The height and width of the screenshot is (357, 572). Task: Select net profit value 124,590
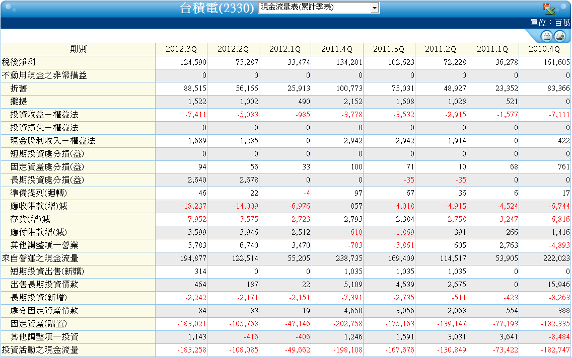(193, 63)
